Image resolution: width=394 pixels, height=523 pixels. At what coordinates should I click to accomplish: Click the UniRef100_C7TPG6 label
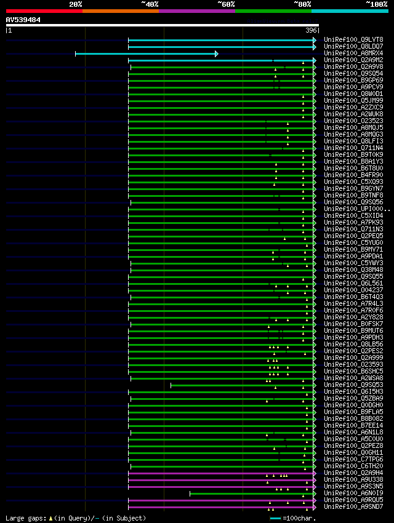(353, 459)
